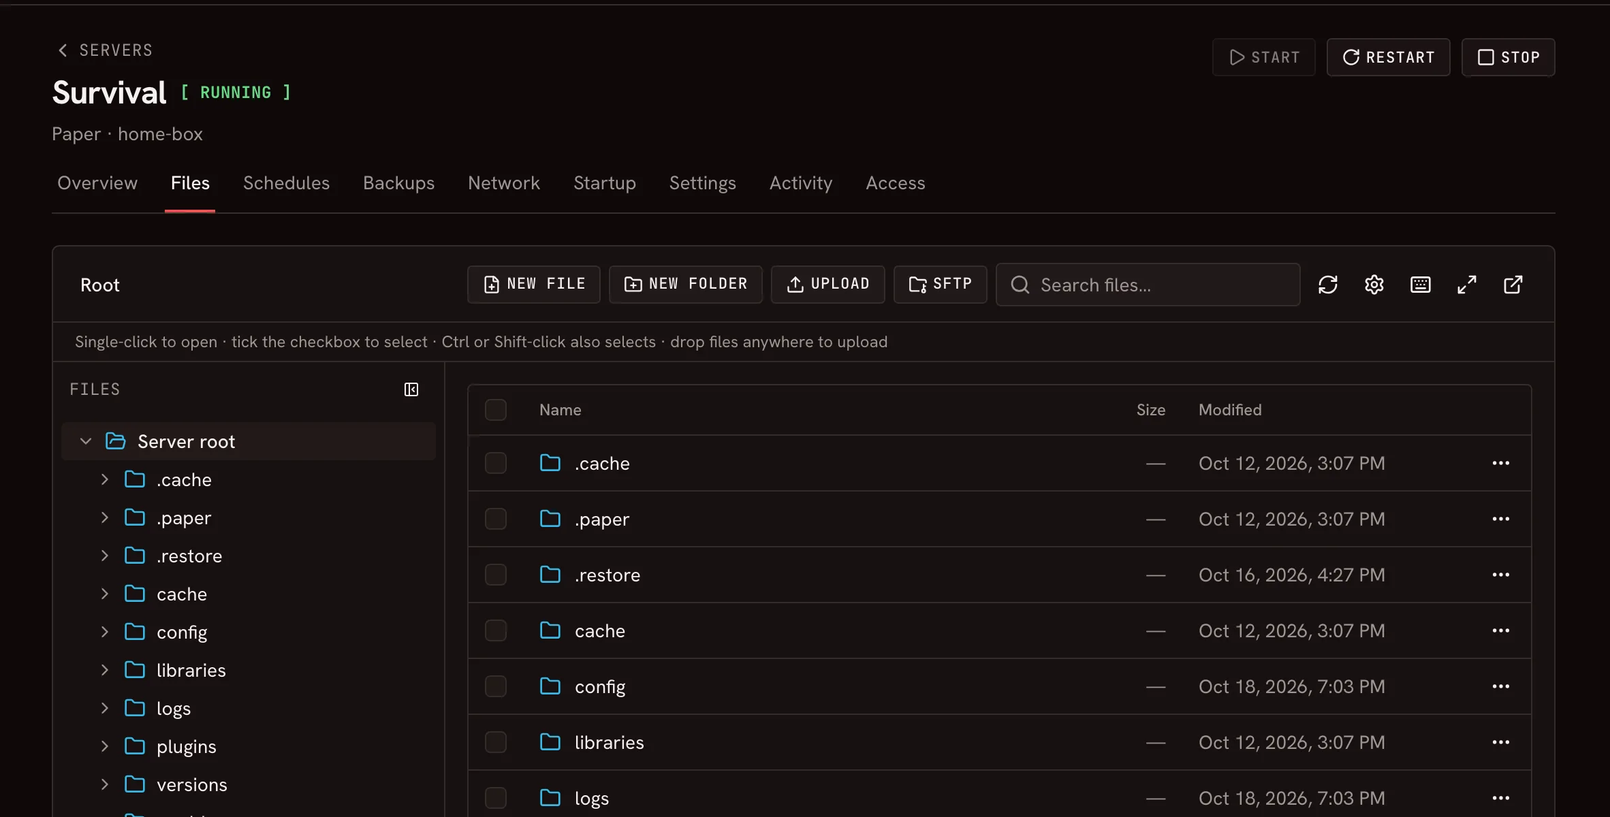The height and width of the screenshot is (817, 1610).
Task: Tick the checkbox for .paper folder
Action: point(496,519)
